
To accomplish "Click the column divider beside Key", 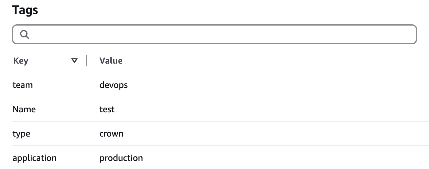I will click(86, 60).
